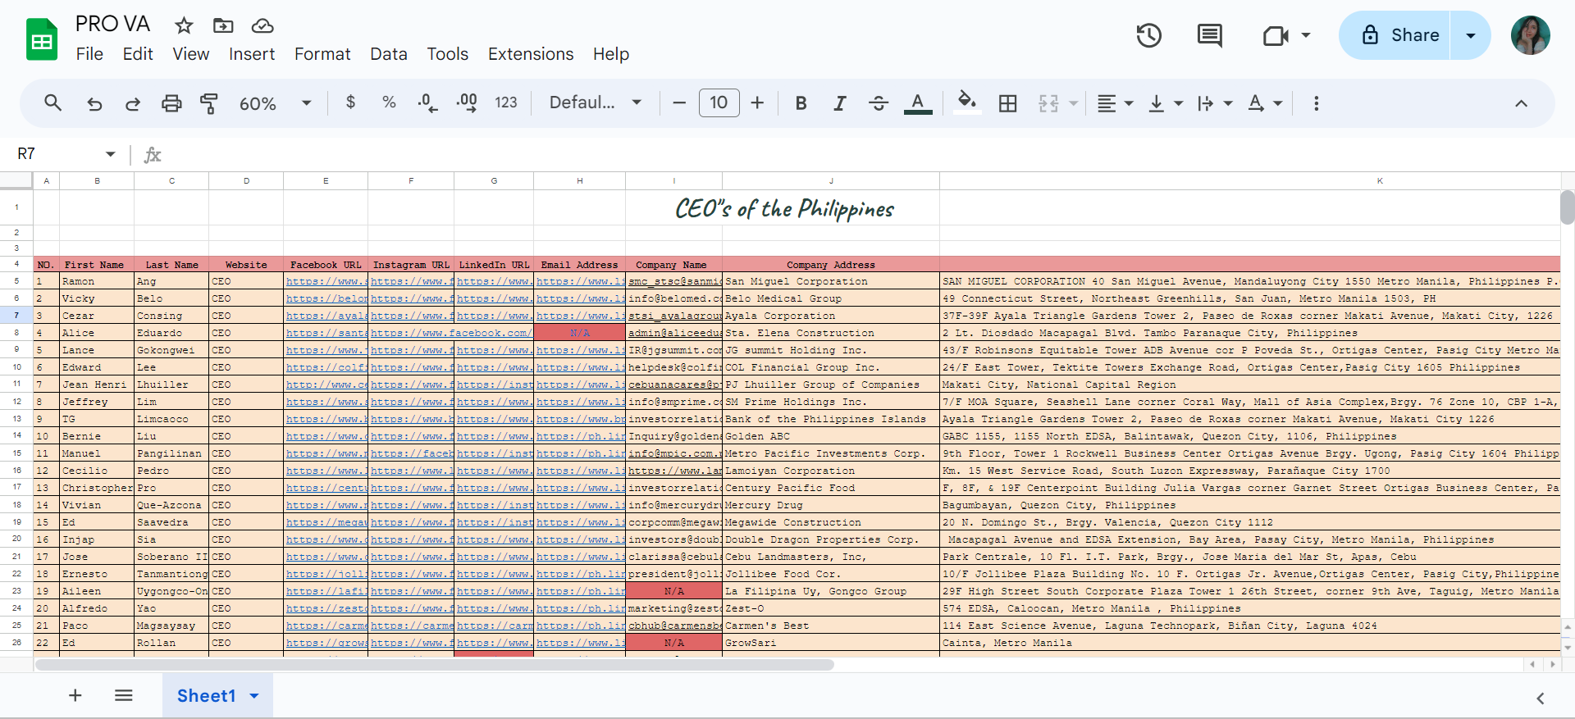Open the more toolbar options menu

click(x=1317, y=103)
